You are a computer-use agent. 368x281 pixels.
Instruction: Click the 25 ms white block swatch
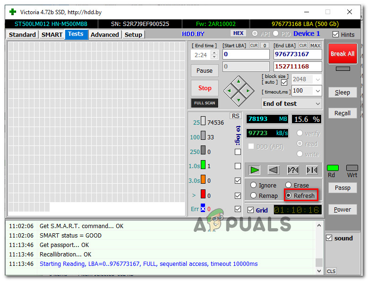pyautogui.click(x=203, y=121)
